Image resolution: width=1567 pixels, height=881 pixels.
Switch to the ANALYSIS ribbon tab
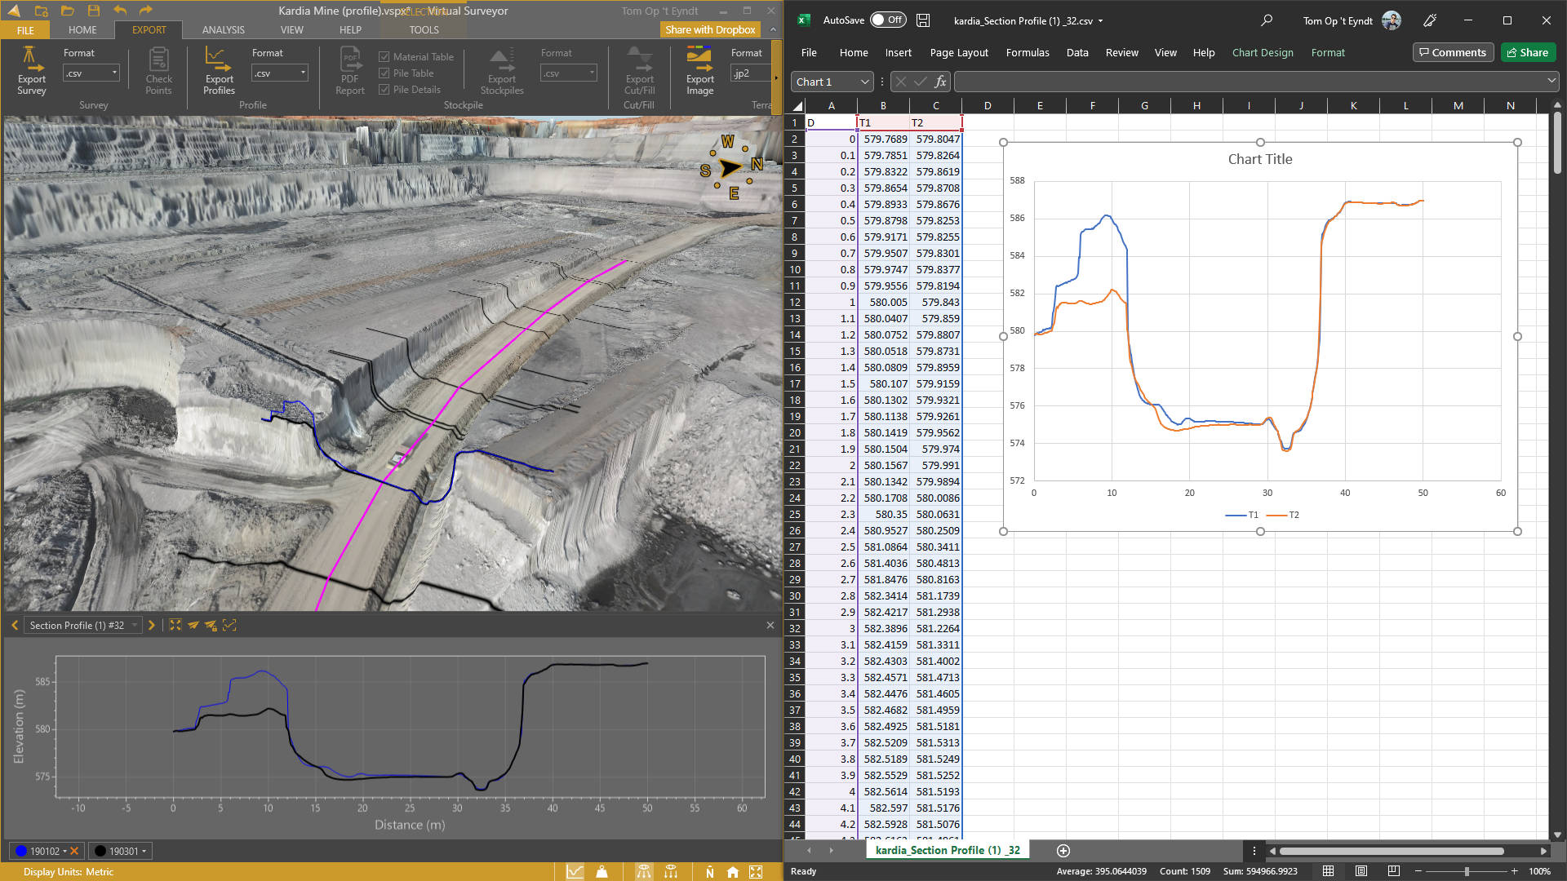pyautogui.click(x=223, y=29)
